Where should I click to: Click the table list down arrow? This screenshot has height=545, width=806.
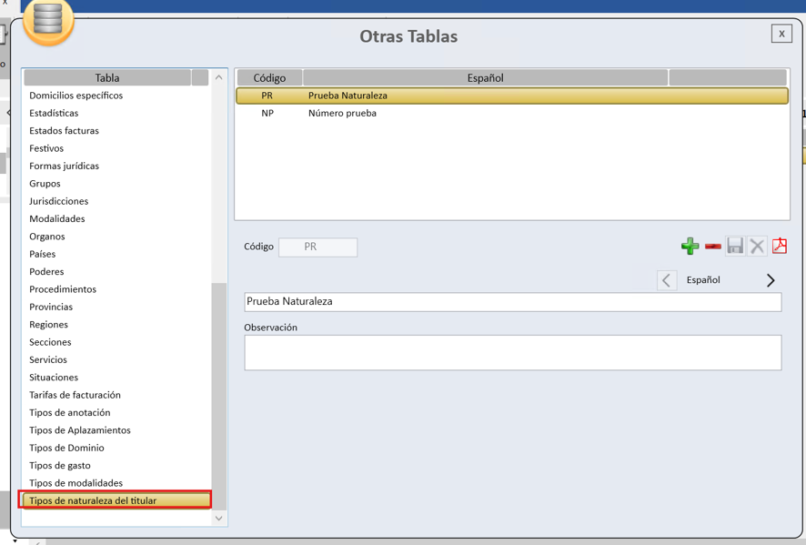click(x=219, y=518)
